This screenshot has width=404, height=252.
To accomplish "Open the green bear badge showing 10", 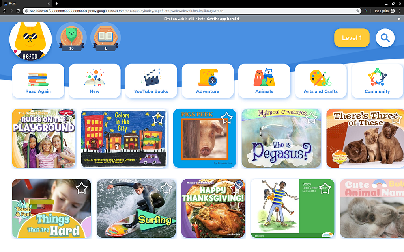I will click(71, 38).
